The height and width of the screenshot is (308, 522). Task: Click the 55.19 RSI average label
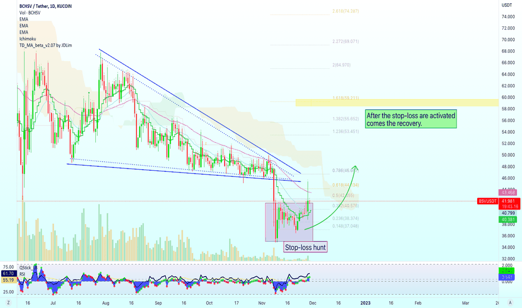tap(8, 280)
